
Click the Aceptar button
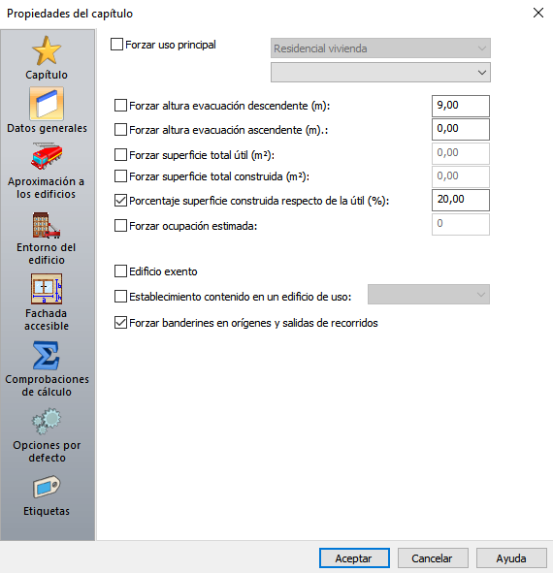coord(354,558)
